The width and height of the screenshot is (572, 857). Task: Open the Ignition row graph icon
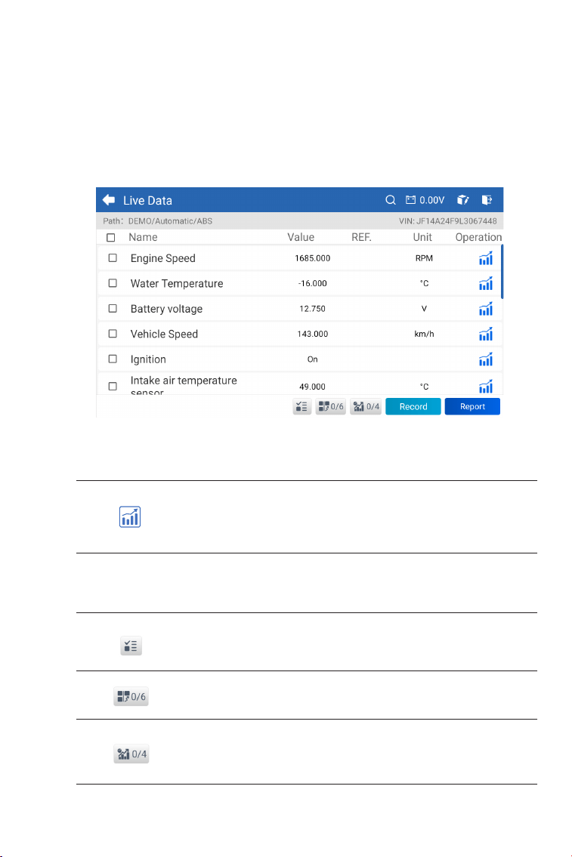(486, 359)
